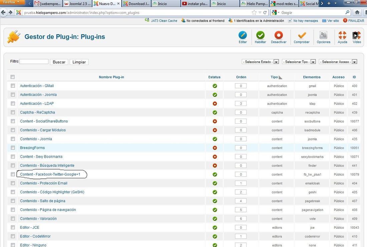Open the Contenido - Búsqueda Inteligente link
Viewport: 367px width, 247px height.
tap(47, 165)
